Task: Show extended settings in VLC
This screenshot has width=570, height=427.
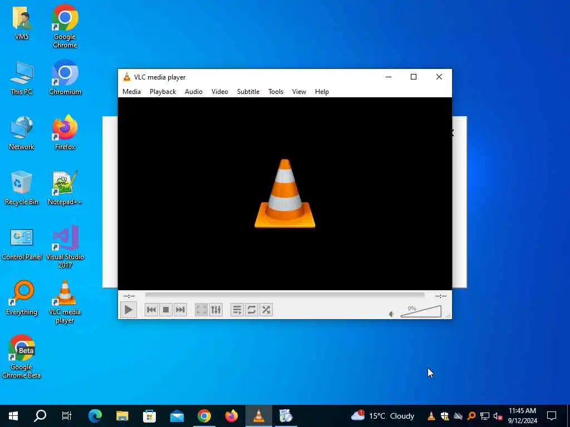Action: click(216, 310)
